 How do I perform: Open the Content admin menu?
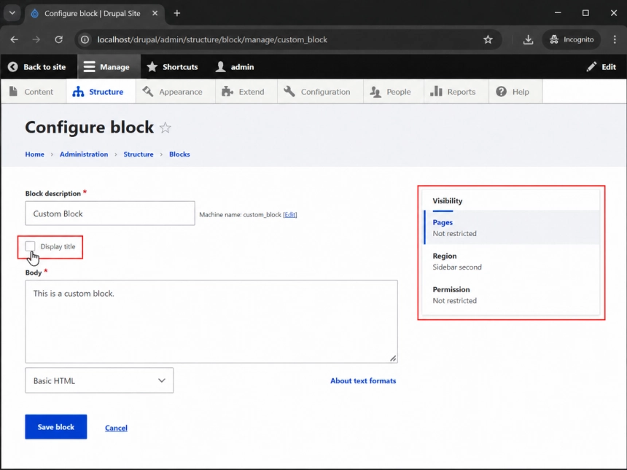coord(34,92)
